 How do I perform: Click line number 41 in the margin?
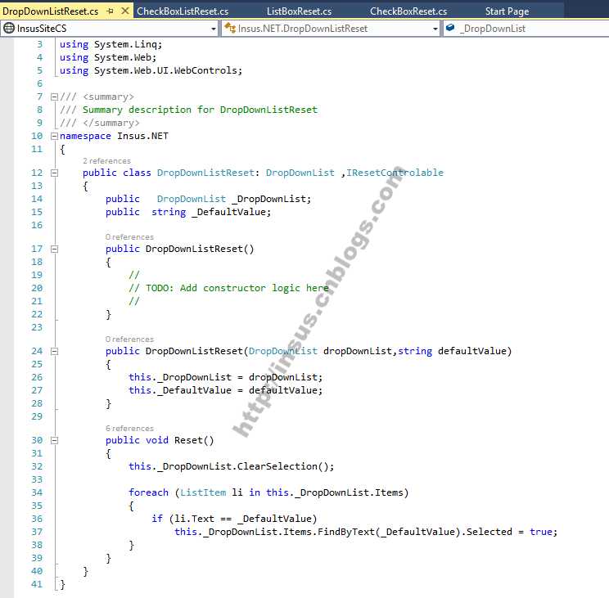[37, 584]
